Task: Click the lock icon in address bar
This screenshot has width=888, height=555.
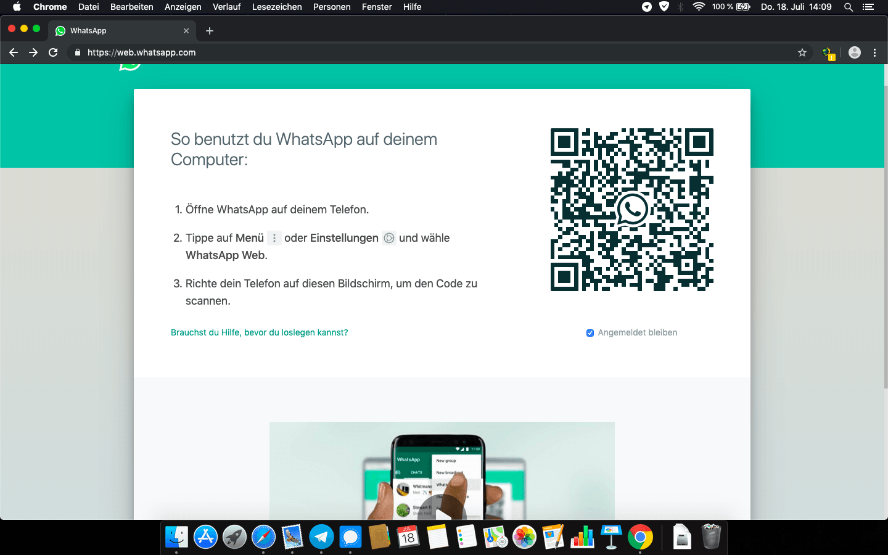Action: pos(78,52)
